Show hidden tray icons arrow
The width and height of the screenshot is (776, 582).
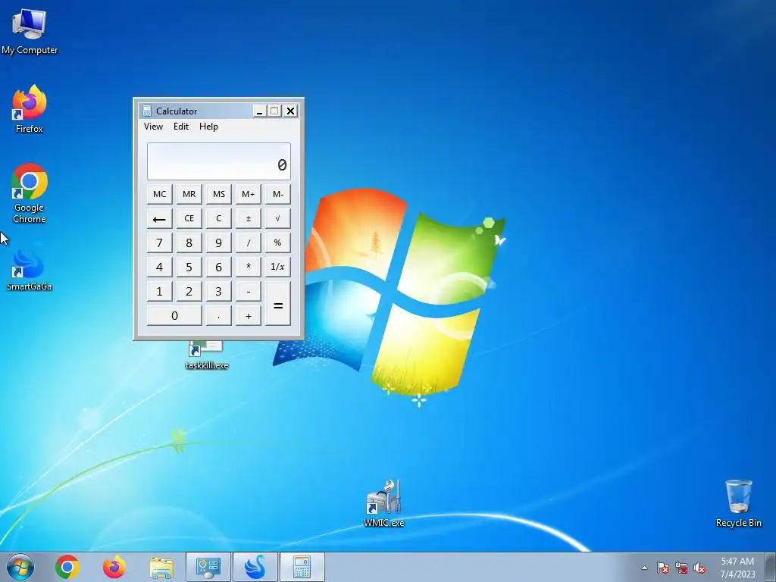644,568
